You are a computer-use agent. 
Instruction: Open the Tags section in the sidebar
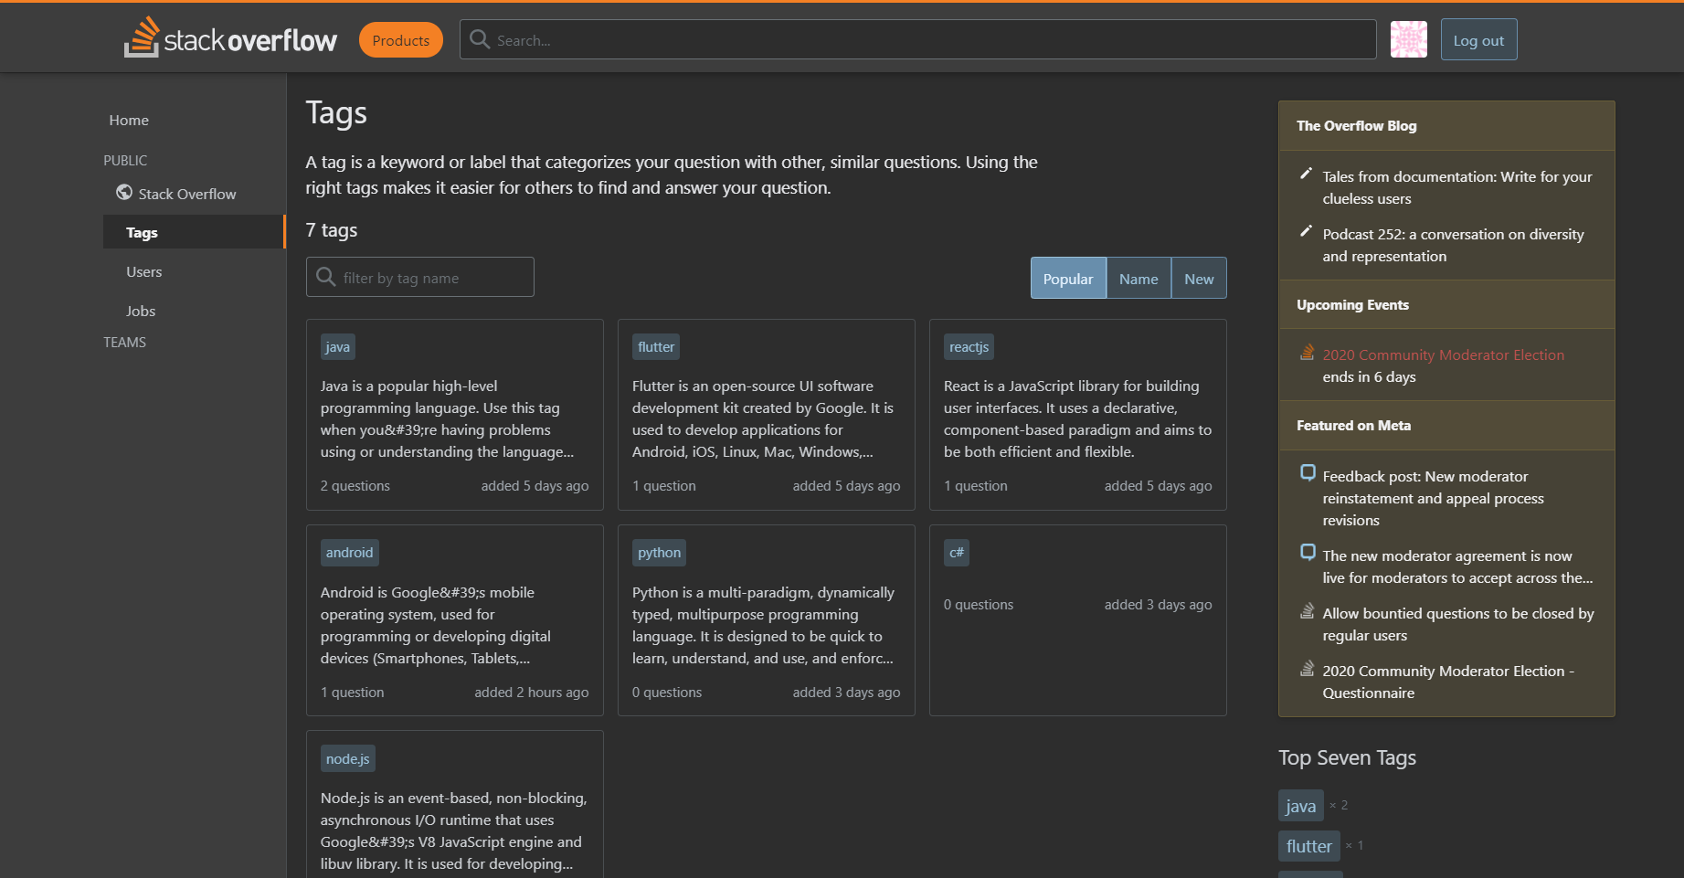pyautogui.click(x=142, y=232)
